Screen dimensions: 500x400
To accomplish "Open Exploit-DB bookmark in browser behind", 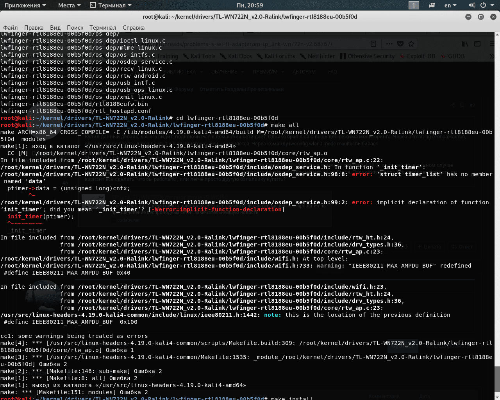I will [x=418, y=56].
